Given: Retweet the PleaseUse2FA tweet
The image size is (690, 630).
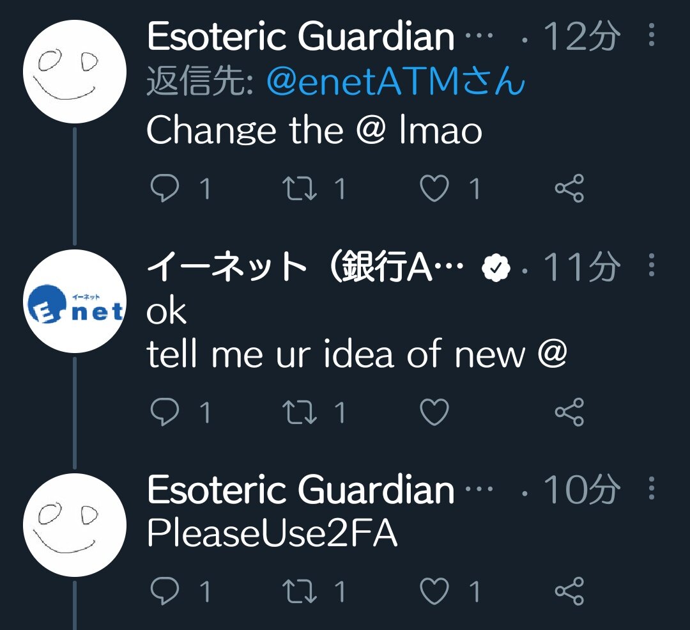Looking at the screenshot, I should [299, 591].
